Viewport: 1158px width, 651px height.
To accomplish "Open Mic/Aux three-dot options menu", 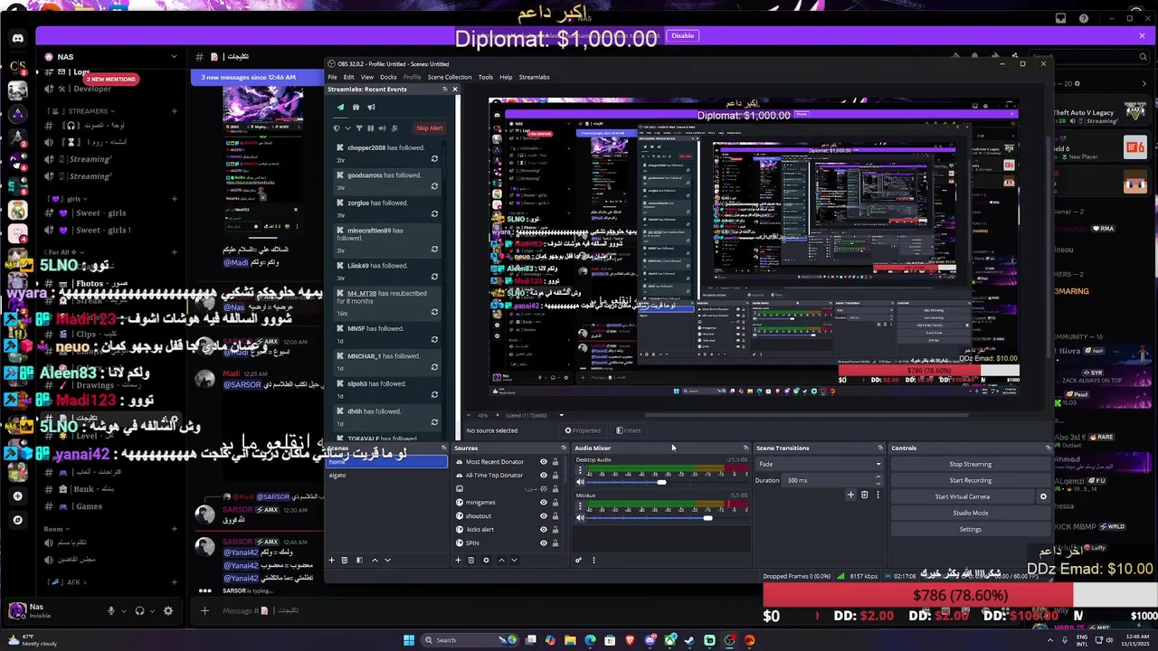I will point(580,505).
